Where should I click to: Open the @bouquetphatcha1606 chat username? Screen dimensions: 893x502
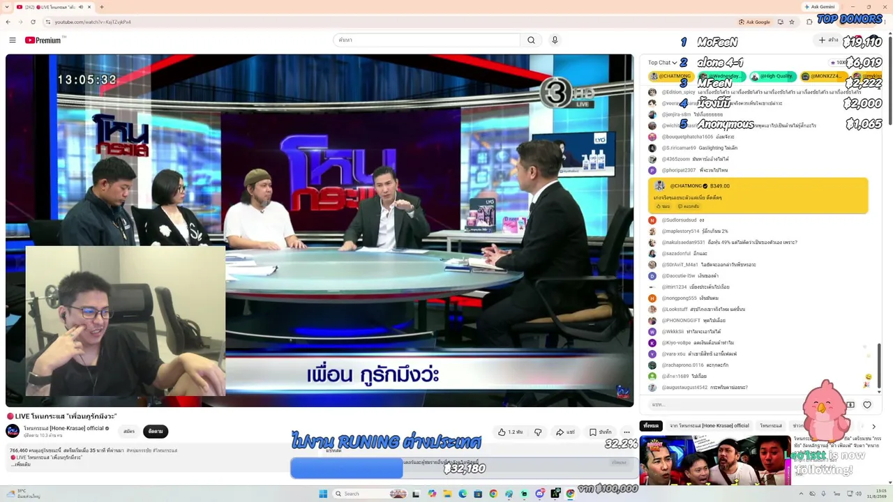point(687,137)
